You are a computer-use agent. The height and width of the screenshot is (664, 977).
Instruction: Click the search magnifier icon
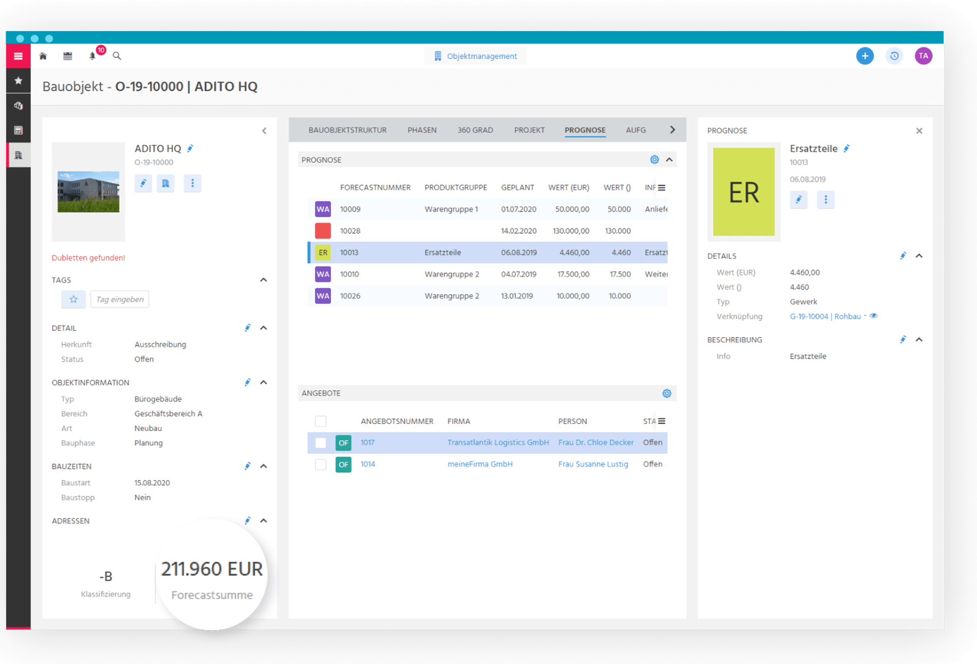(117, 56)
